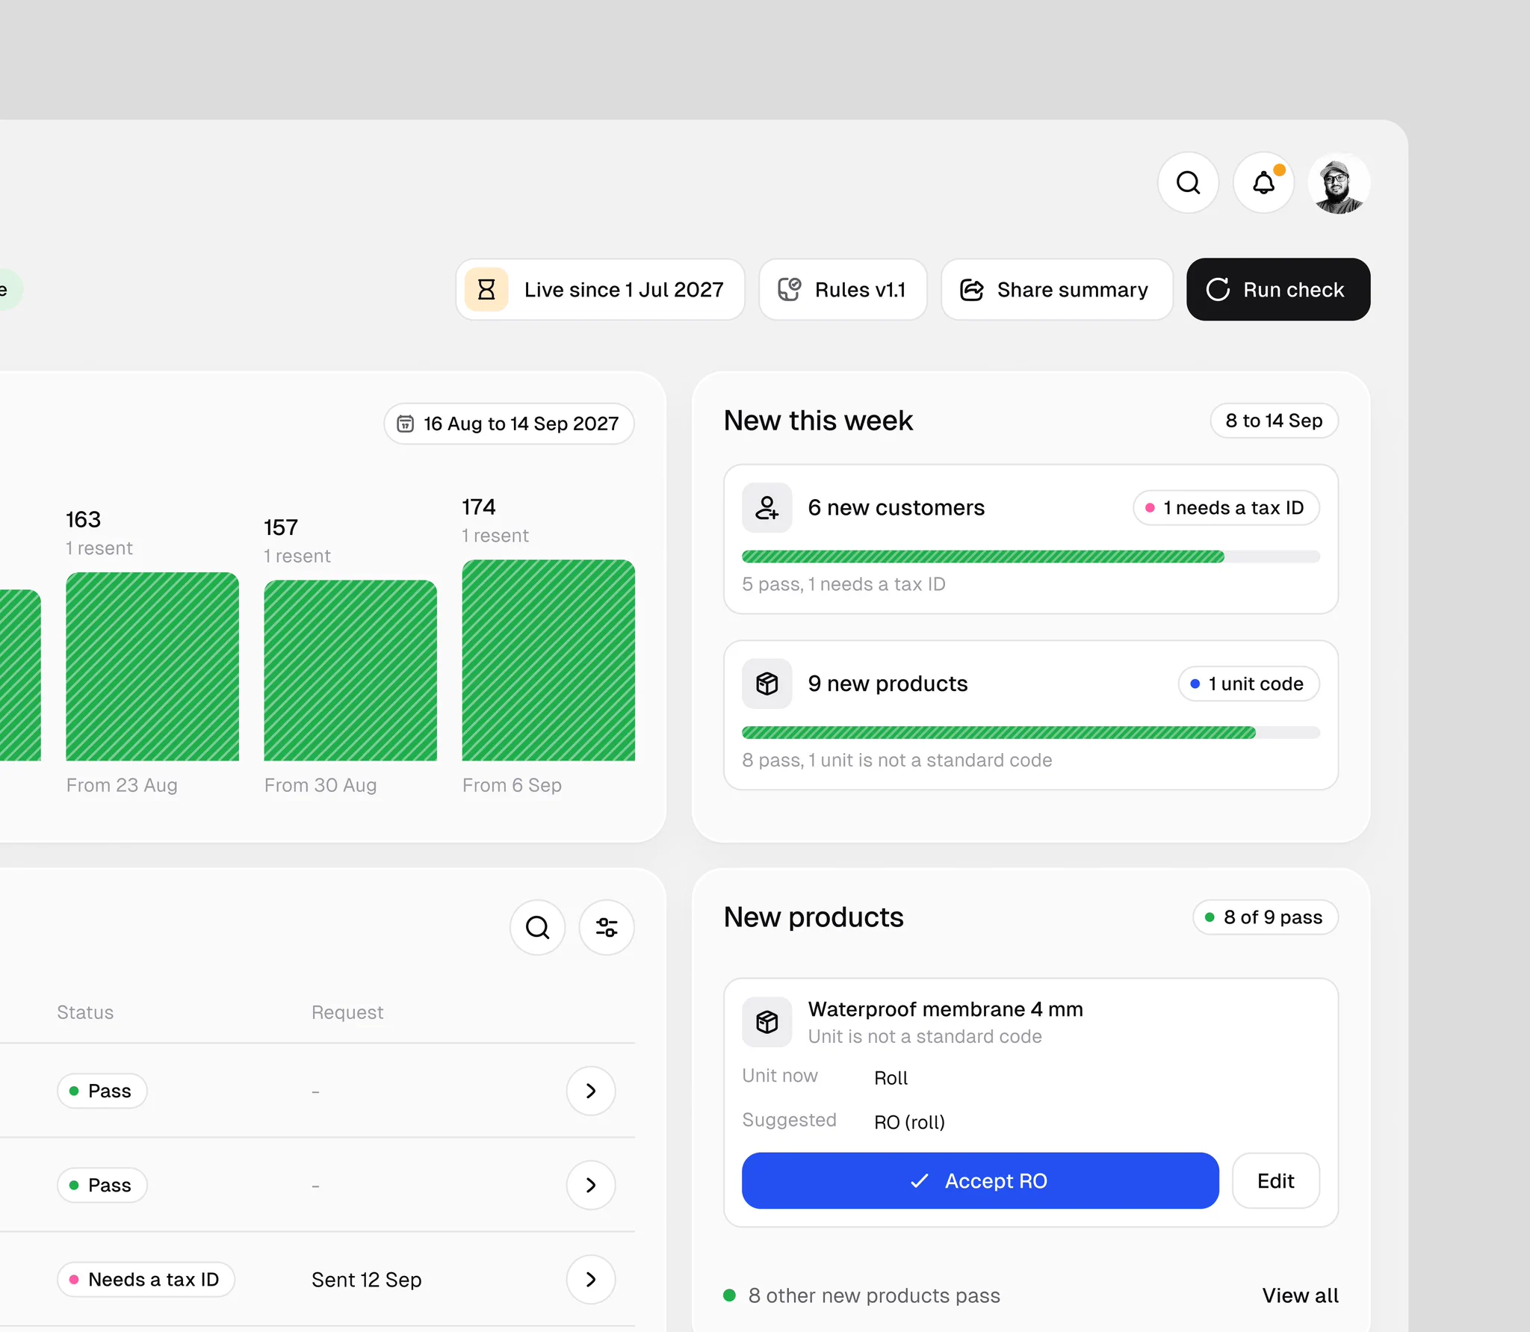Click the new customers person icon
The width and height of the screenshot is (1530, 1332).
[766, 508]
